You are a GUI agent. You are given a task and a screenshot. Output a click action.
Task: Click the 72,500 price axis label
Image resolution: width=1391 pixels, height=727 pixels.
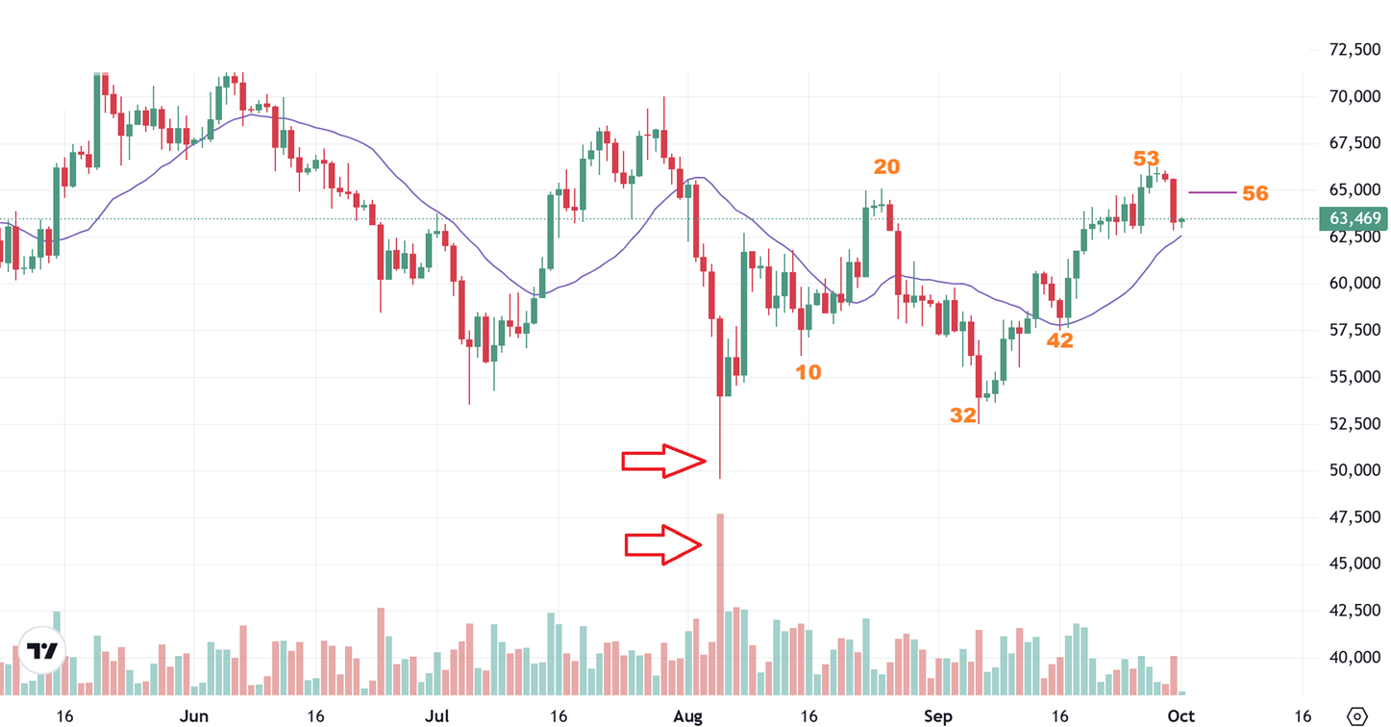pyautogui.click(x=1354, y=50)
